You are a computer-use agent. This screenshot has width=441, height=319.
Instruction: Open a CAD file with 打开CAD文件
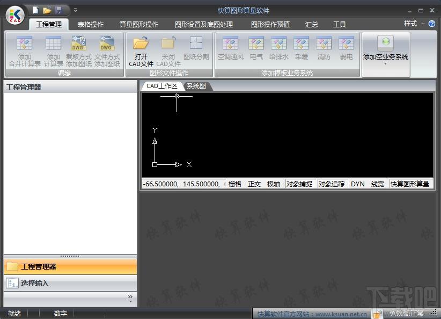(x=141, y=52)
